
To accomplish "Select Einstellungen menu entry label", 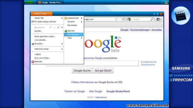I will tap(73, 34).
